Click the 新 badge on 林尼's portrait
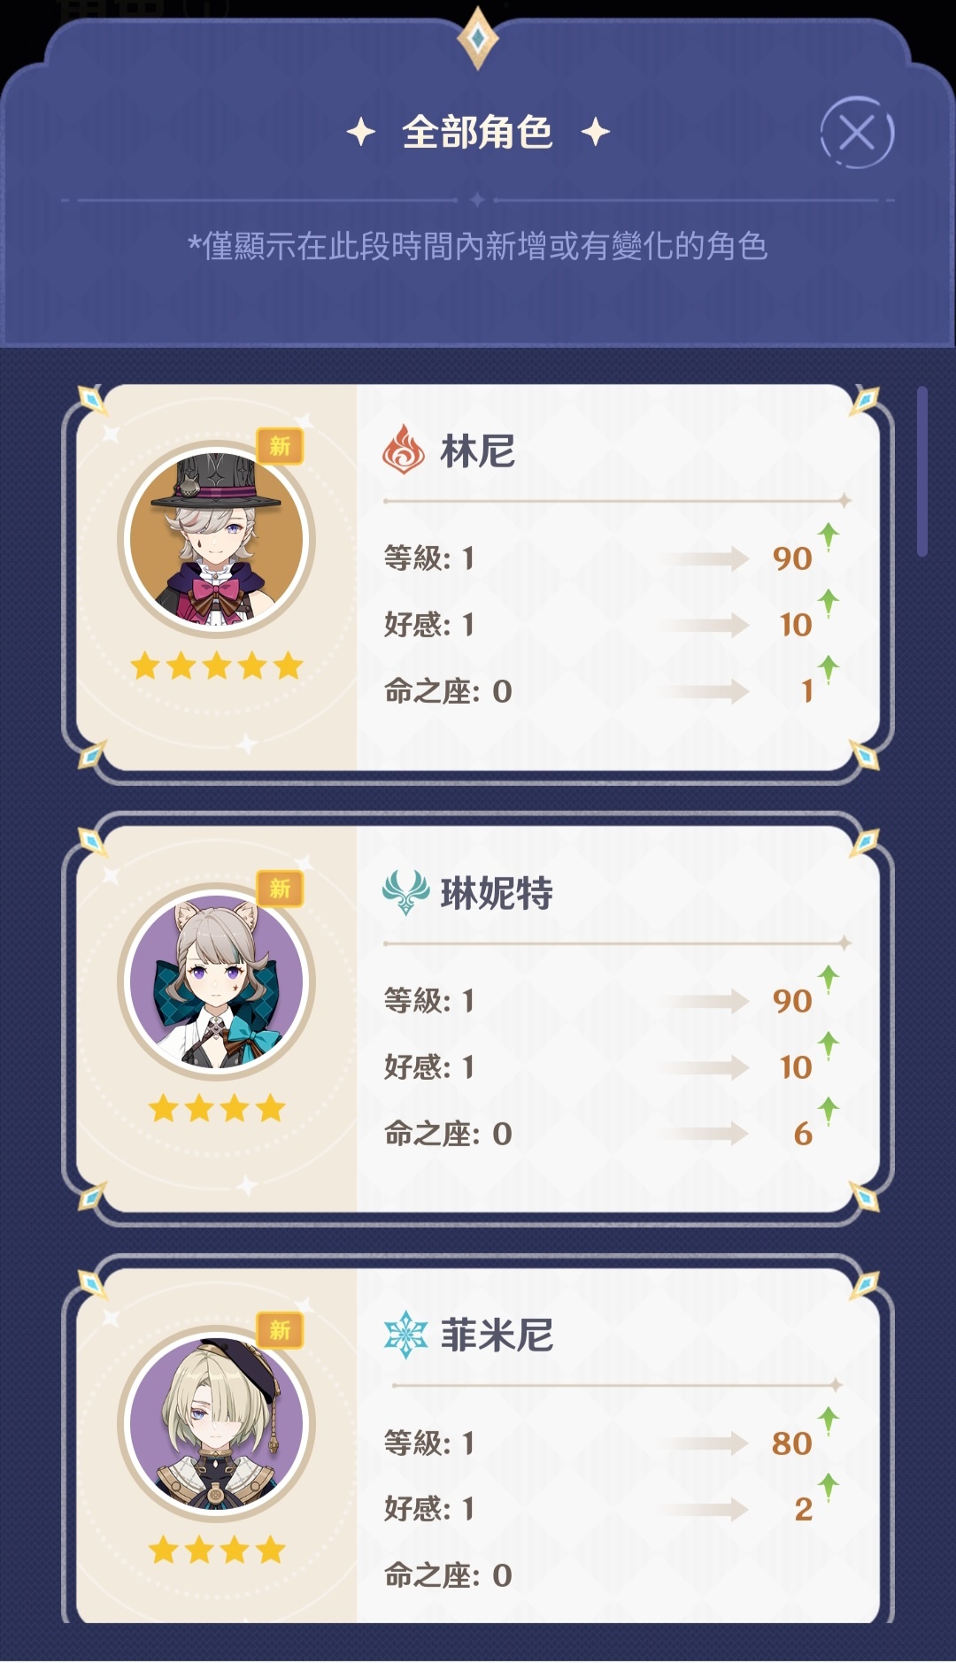This screenshot has width=956, height=1663. click(281, 446)
